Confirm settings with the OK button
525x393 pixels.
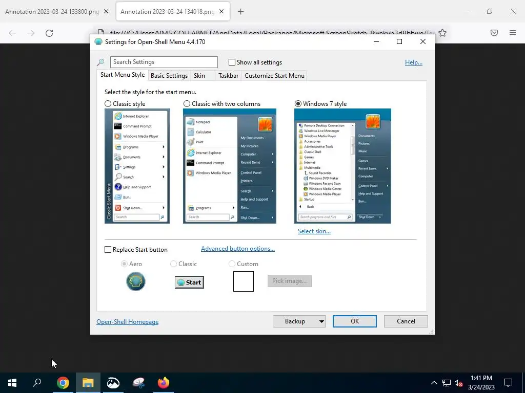[355, 321]
